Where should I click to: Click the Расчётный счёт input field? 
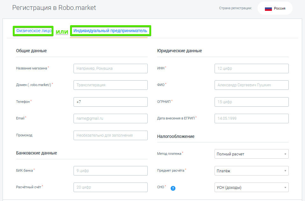tap(110, 187)
